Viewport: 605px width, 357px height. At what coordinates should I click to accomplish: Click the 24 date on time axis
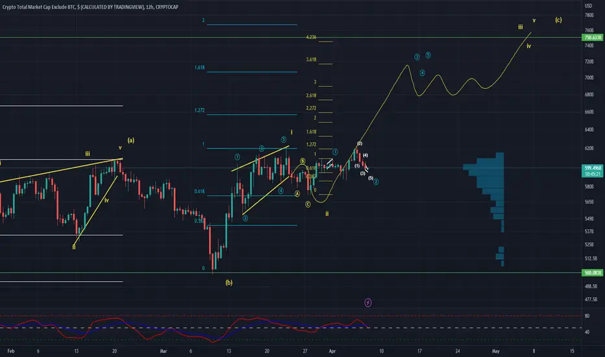pos(457,351)
